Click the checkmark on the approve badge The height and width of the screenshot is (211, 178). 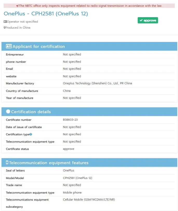141,20
